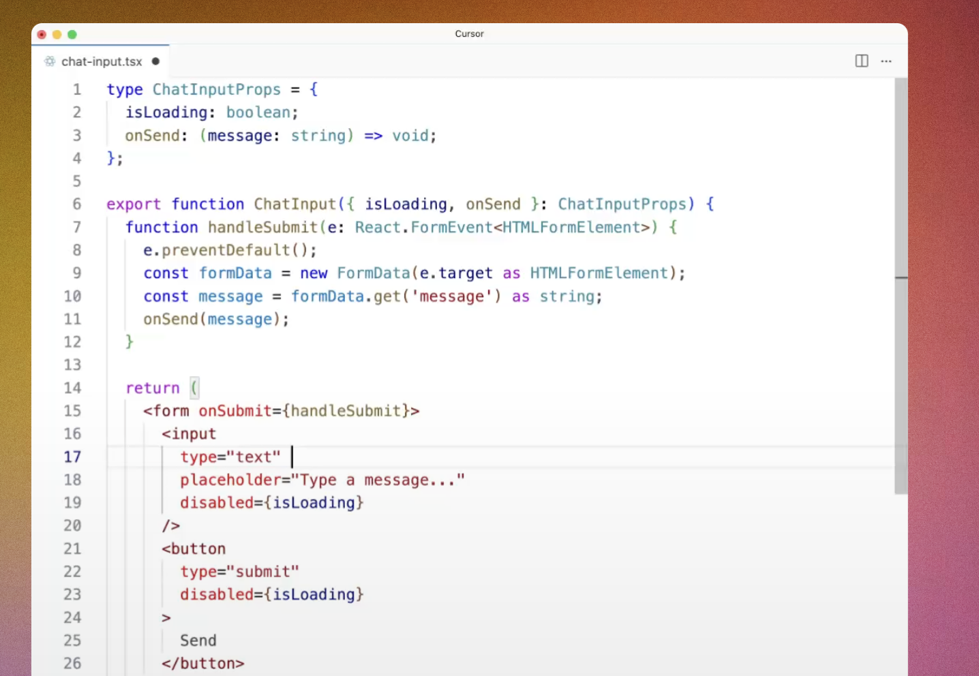This screenshot has width=979, height=676.
Task: Click the React file icon on the tab
Action: click(50, 61)
